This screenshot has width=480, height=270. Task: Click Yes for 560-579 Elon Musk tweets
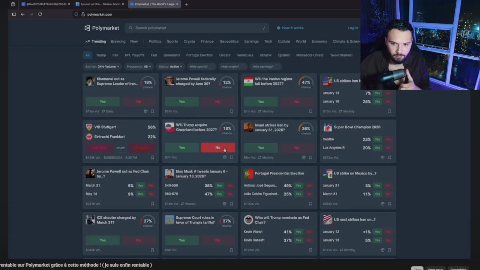(219, 194)
